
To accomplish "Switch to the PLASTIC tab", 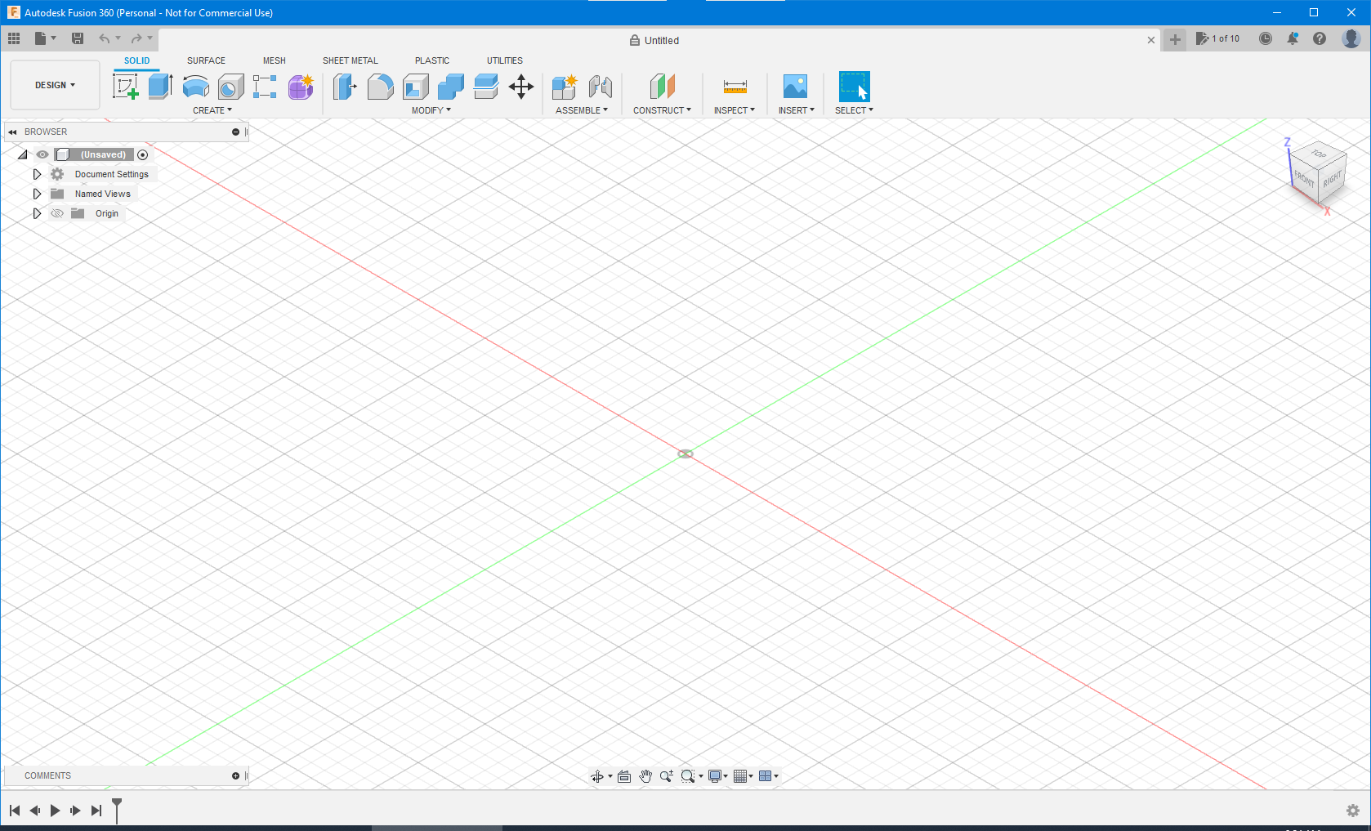I will pyautogui.click(x=432, y=60).
